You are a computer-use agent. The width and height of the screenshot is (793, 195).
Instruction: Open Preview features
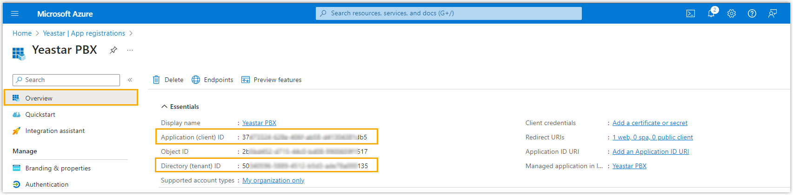pos(272,80)
